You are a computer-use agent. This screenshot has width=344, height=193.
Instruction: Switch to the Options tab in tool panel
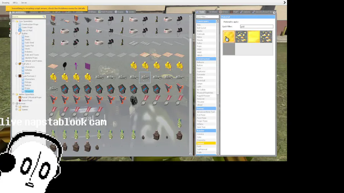(x=245, y=12)
